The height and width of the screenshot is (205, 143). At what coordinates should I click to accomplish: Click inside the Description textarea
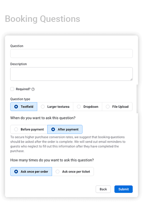(x=71, y=74)
